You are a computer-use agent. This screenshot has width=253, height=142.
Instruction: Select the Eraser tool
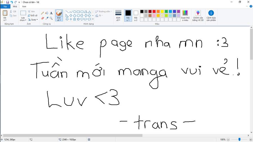coord(42,18)
